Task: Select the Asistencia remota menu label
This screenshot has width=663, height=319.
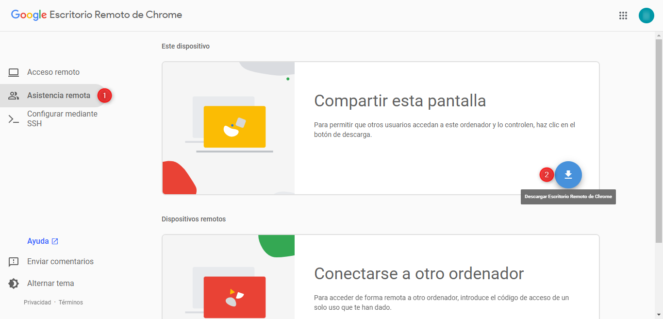Action: pos(59,96)
